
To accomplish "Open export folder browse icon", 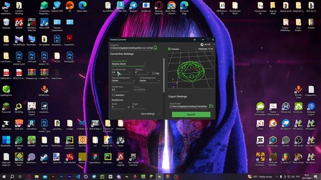I will click(x=211, y=106).
